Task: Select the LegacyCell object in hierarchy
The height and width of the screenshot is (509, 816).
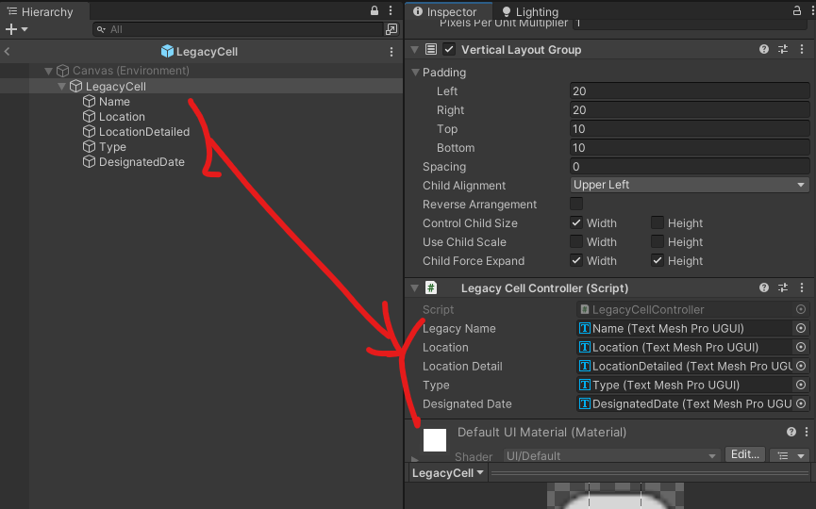Action: coord(115,87)
